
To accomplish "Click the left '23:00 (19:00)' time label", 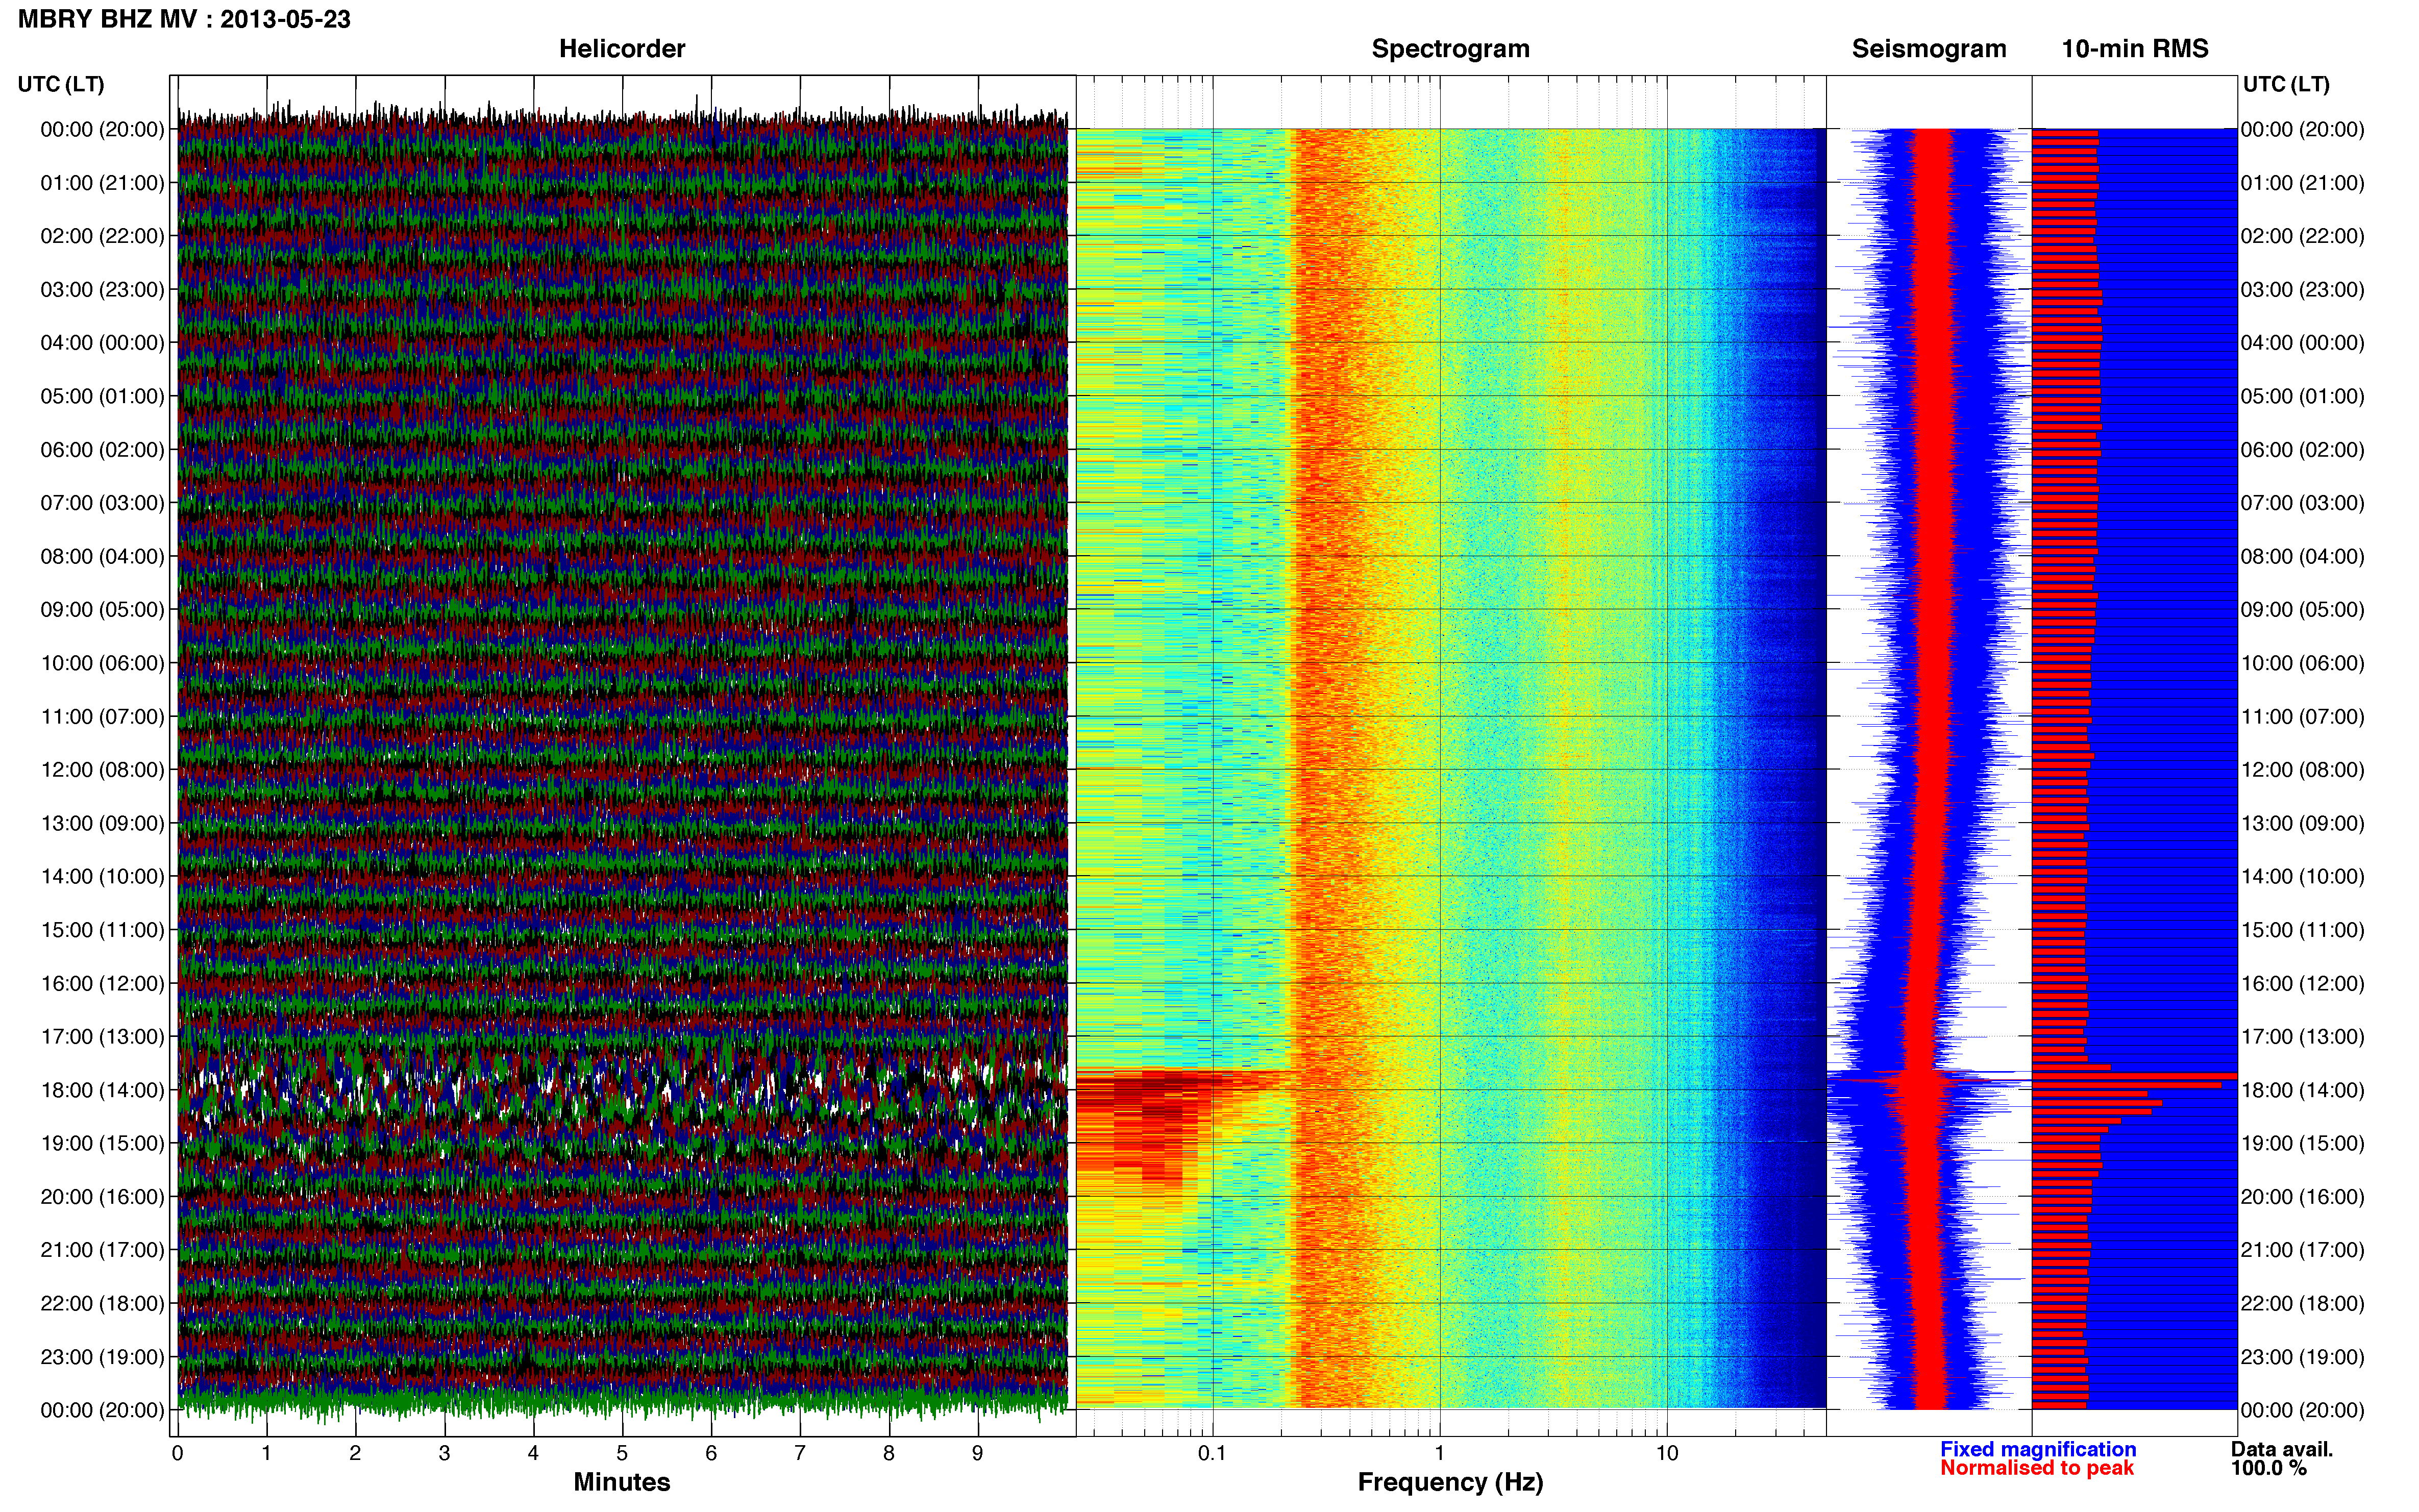I will 102,1357.
